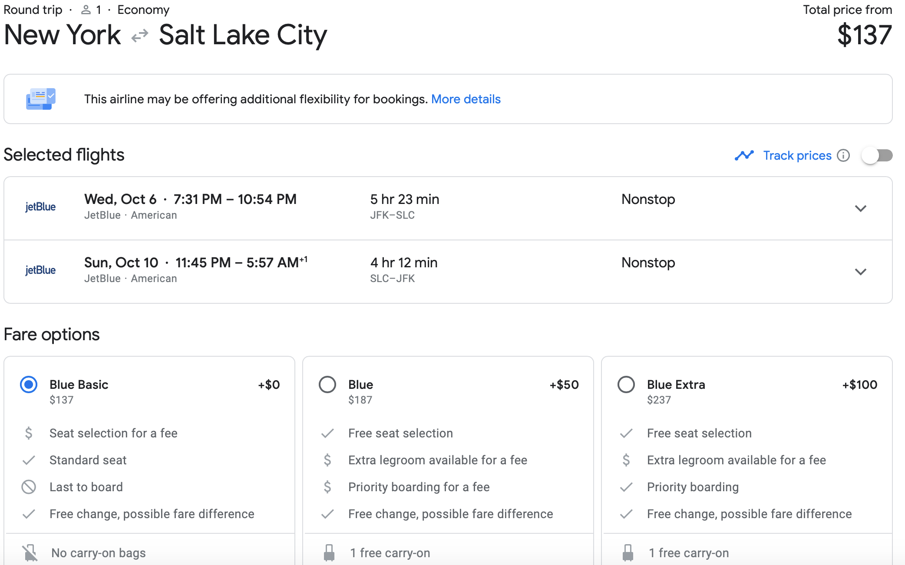Viewport: 905px width, 565px height.
Task: Choose the Blue Basic fare radio button
Action: (x=29, y=384)
